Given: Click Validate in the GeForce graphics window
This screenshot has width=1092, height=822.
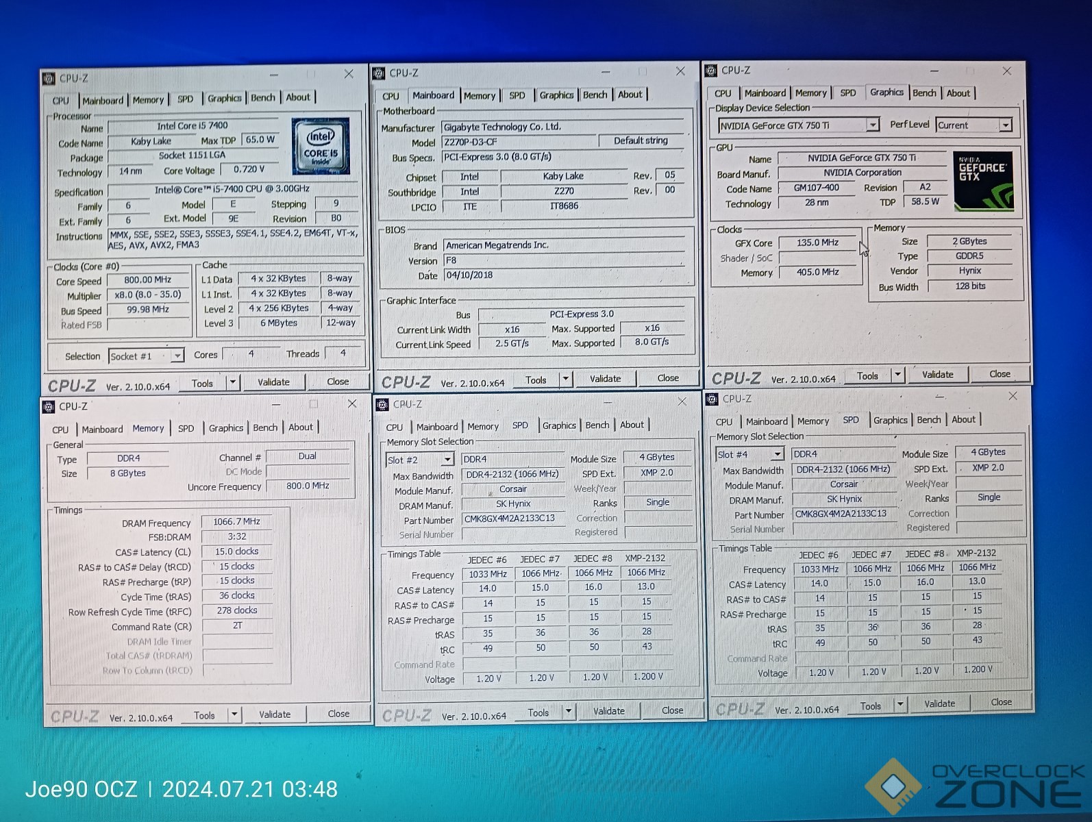Looking at the screenshot, I should tap(937, 375).
